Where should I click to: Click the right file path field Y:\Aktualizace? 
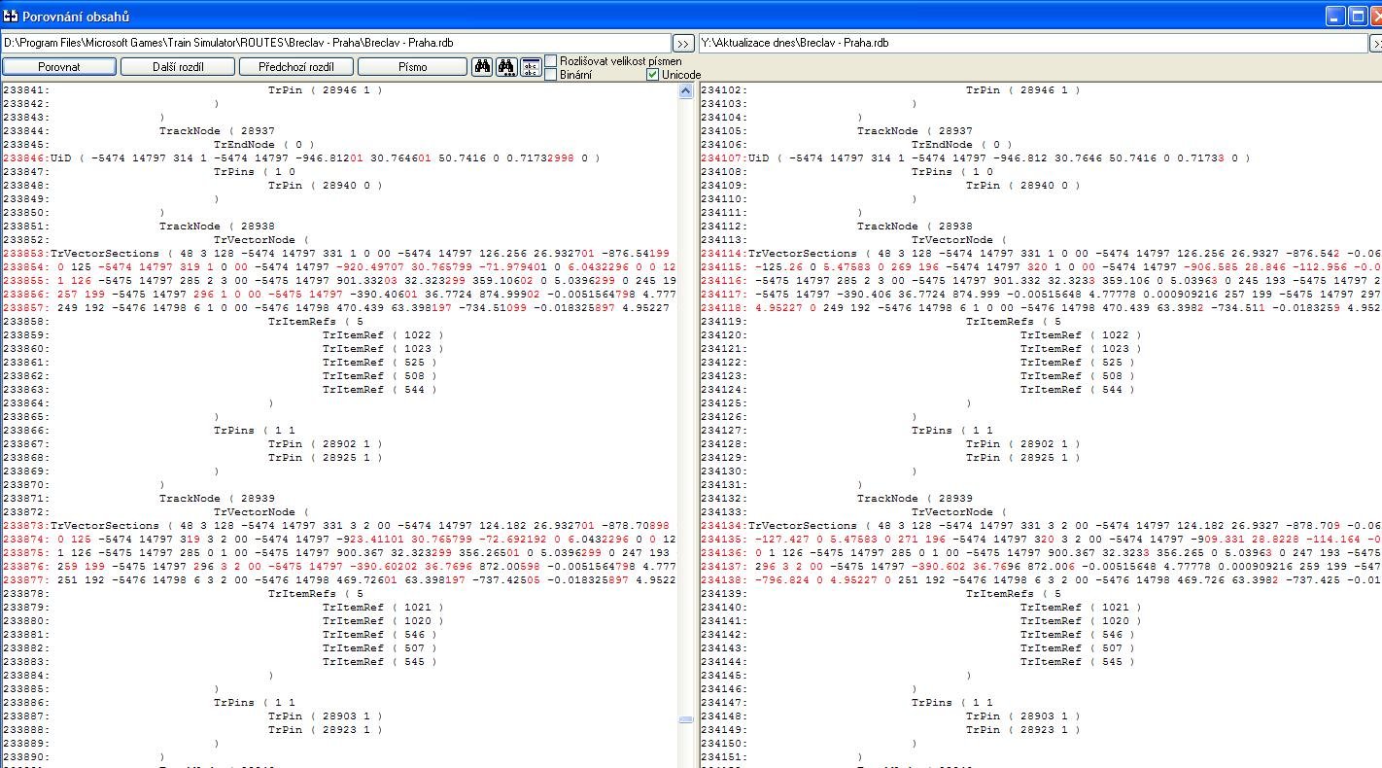coord(1033,44)
